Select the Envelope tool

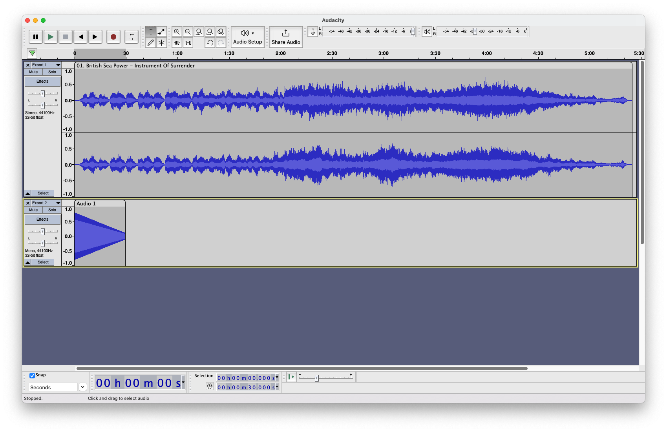point(161,32)
